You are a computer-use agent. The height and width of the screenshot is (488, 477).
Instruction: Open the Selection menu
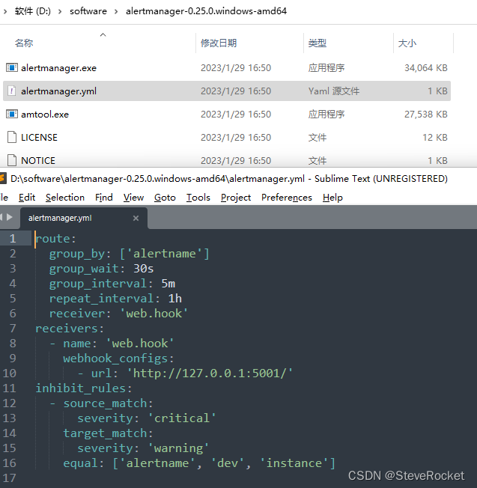tap(65, 198)
